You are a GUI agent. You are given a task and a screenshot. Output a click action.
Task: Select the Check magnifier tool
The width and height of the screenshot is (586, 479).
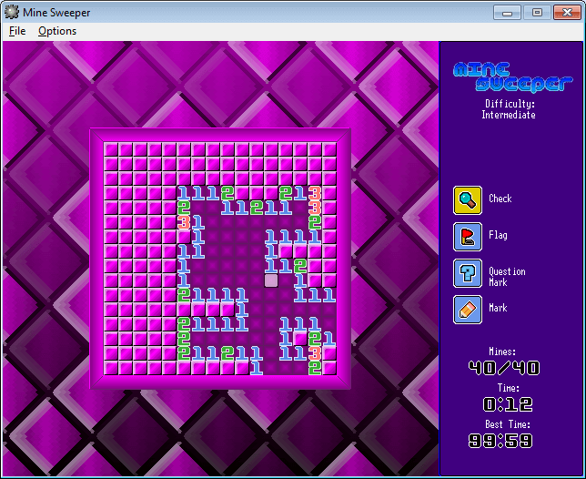(468, 200)
